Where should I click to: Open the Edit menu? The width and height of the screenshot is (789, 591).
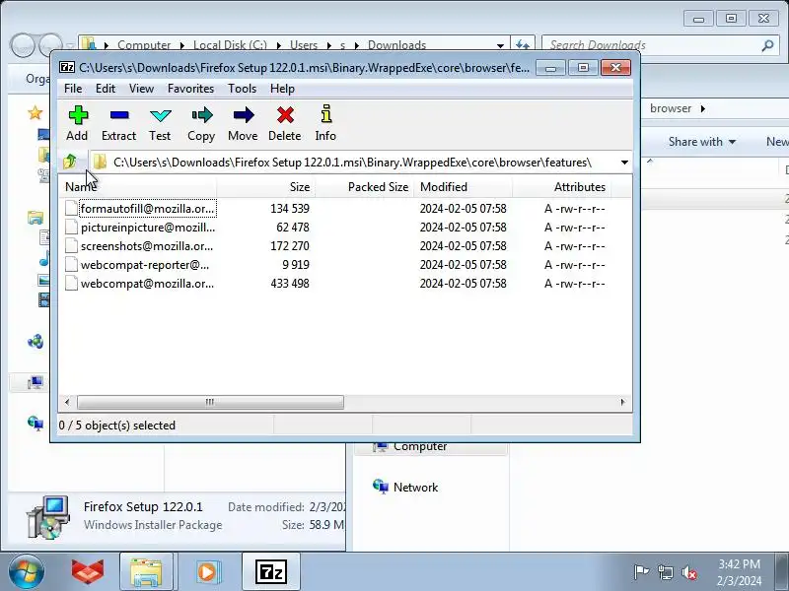pos(106,89)
